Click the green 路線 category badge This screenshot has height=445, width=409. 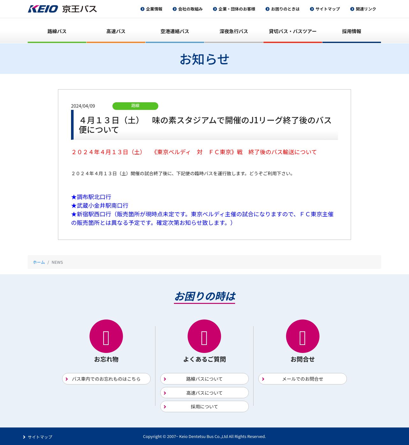coord(135,106)
